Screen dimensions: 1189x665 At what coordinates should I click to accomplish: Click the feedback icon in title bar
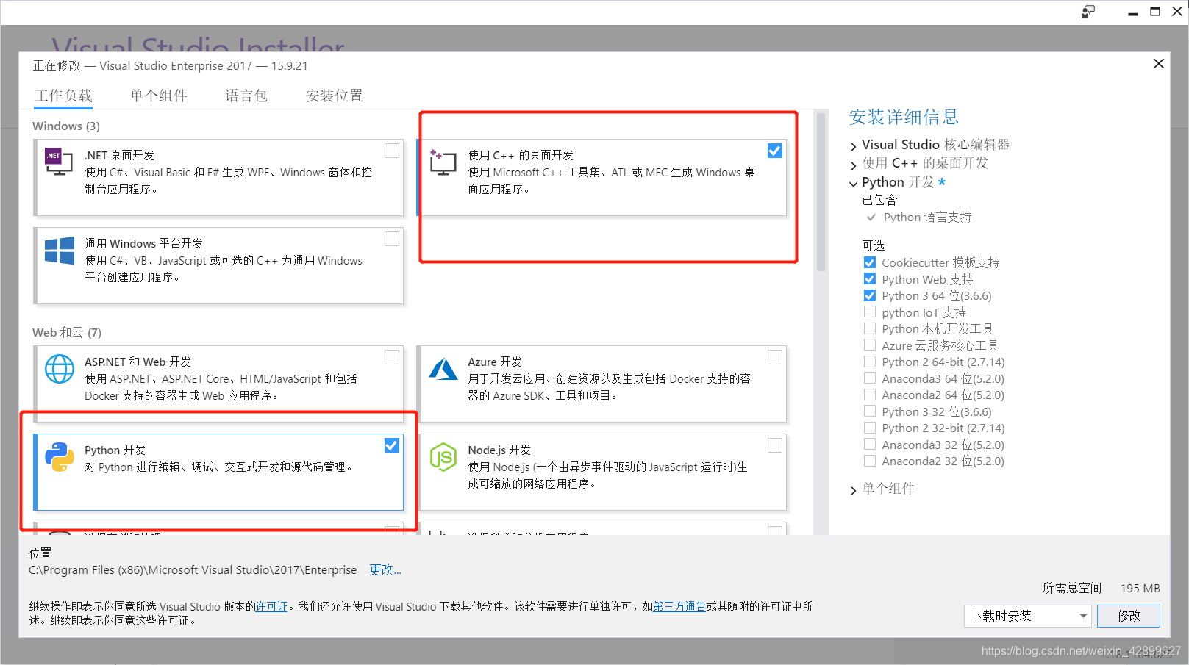point(1088,12)
